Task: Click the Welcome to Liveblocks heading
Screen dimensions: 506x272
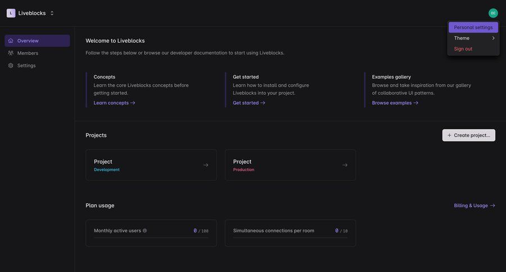Action: 115,40
